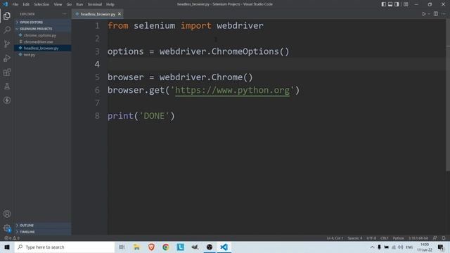Select headless_browser.py in explorer tree
Viewport: 450px width, 253px height.
42,48
